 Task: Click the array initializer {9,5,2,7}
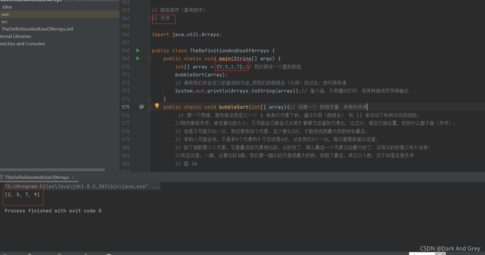coord(229,67)
